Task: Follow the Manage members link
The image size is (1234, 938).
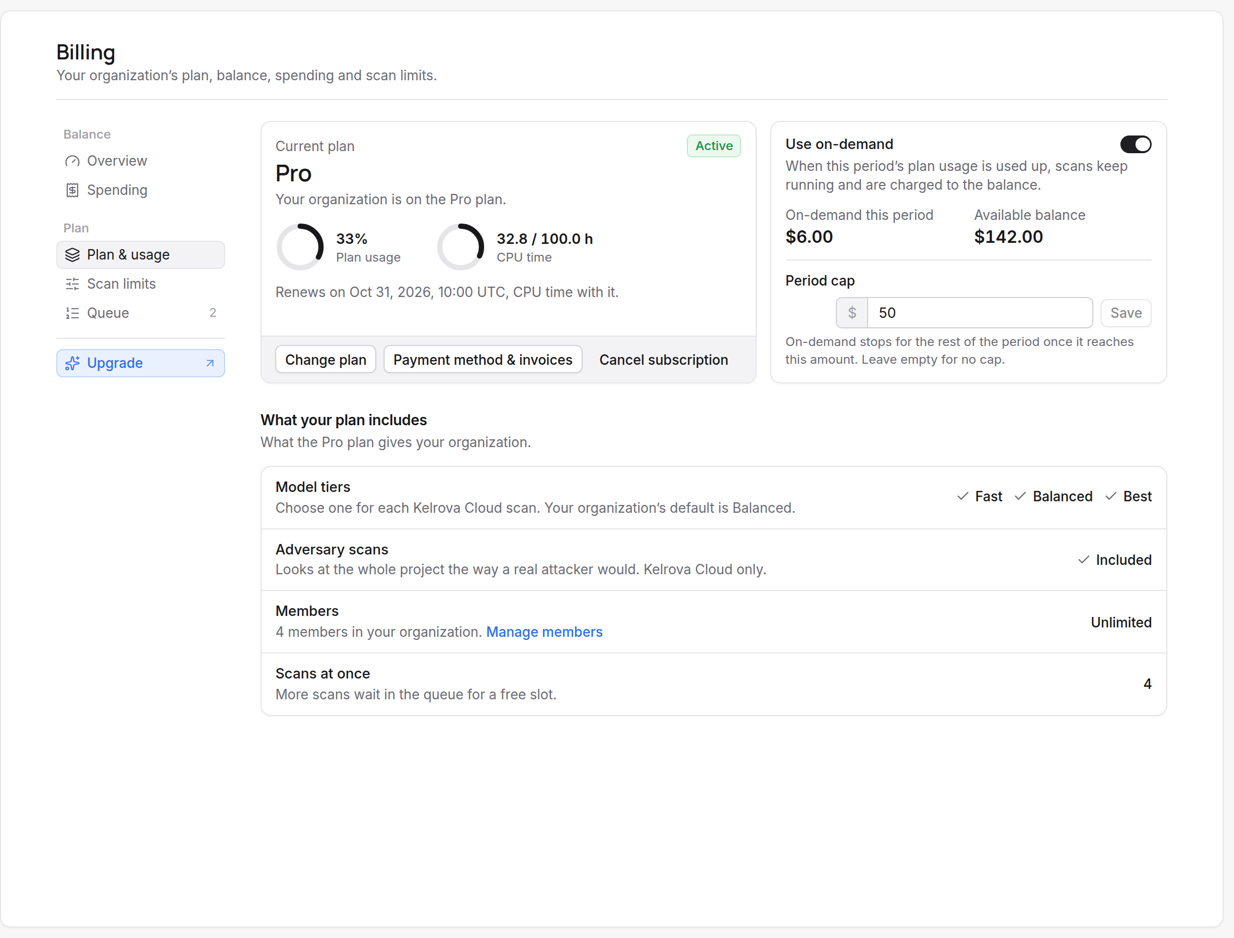Action: [x=545, y=632]
